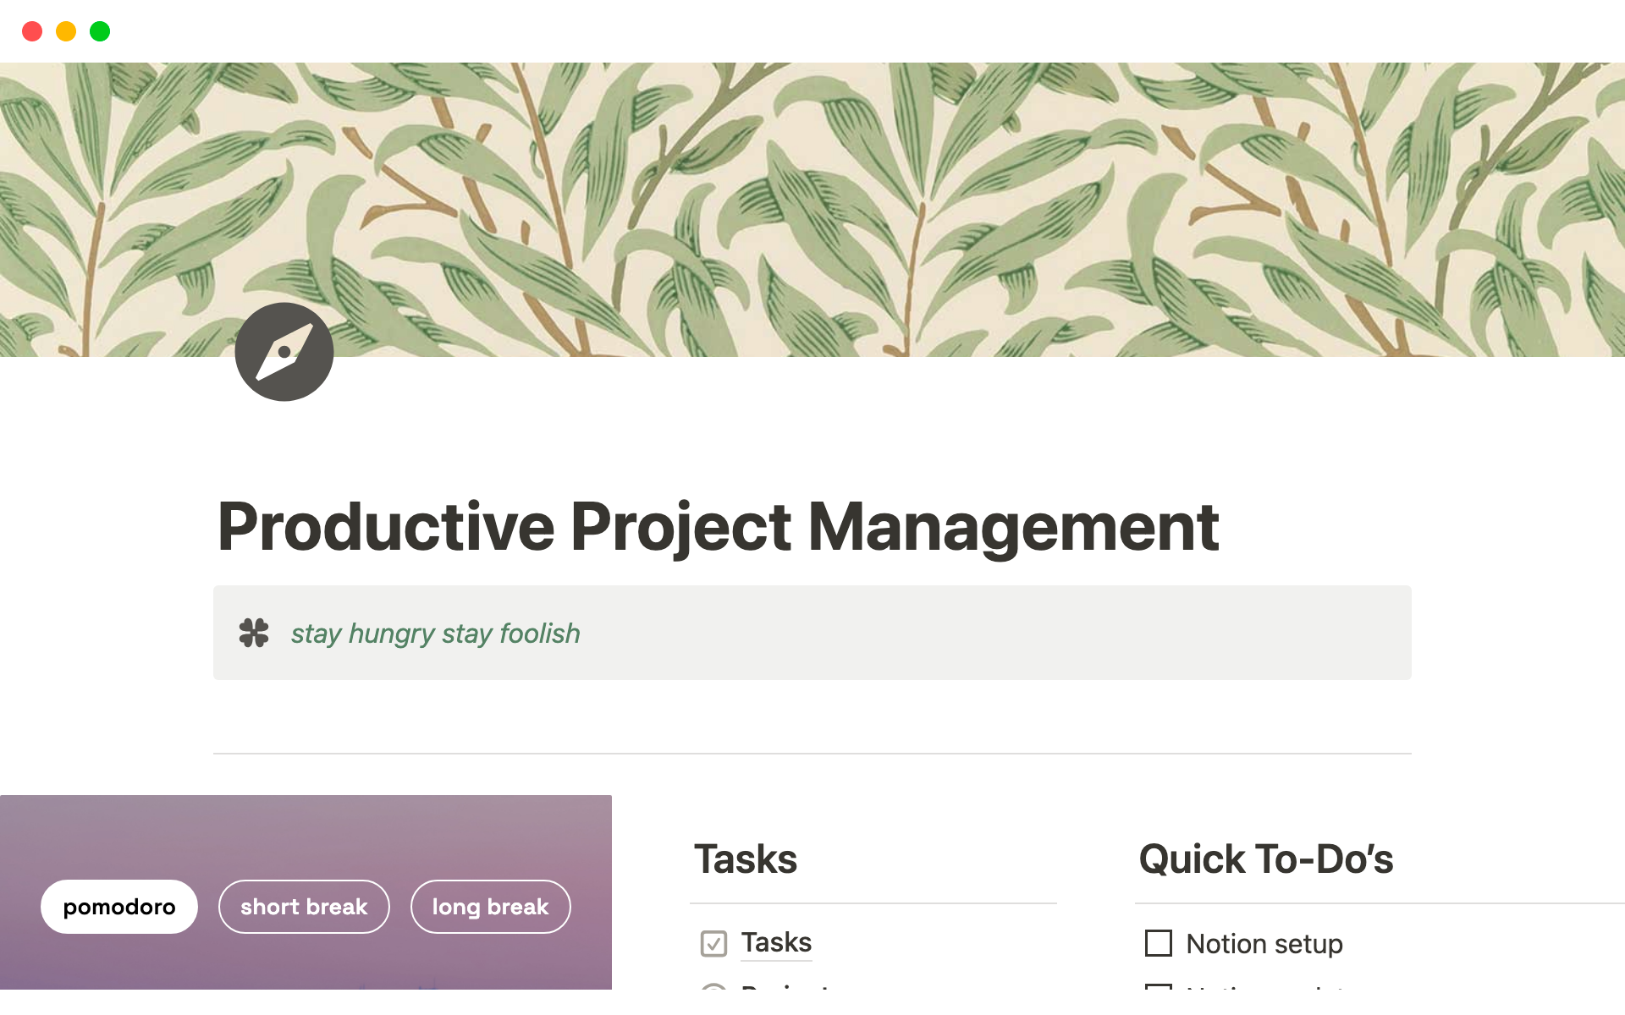
Task: Click the 'stay hungry stay foolish' quote
Action: click(435, 634)
